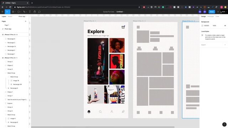Select the Explore text layer
This screenshot has height=128, width=228.
(x=10, y=103)
